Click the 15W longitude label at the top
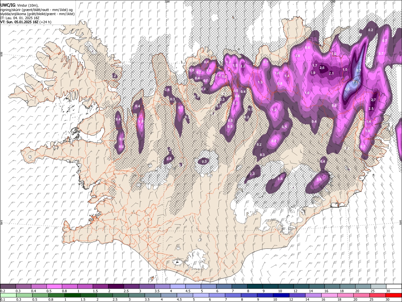The height and width of the screenshot is (302, 402). tap(333, 2)
